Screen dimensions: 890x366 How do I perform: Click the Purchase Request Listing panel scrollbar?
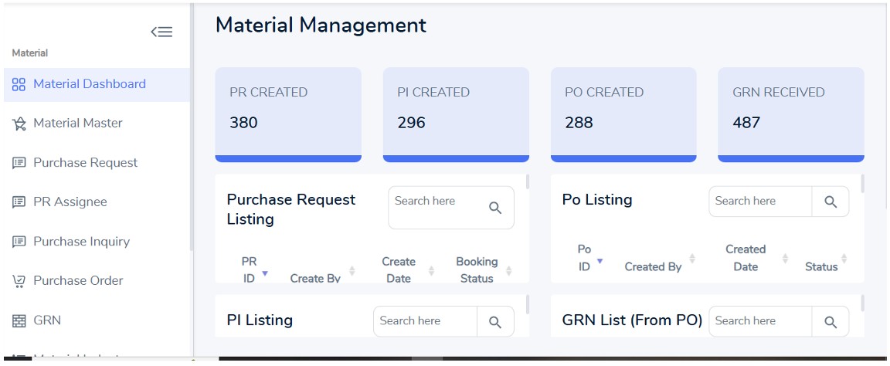pyautogui.click(x=528, y=181)
